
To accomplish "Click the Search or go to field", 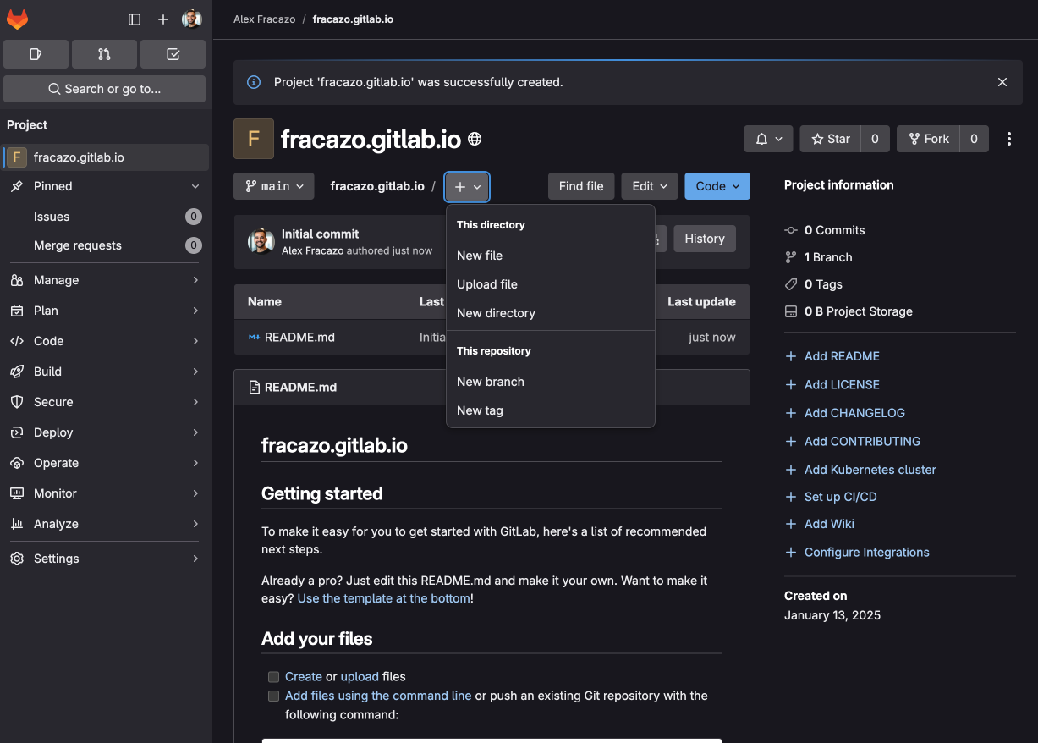I will coord(104,89).
